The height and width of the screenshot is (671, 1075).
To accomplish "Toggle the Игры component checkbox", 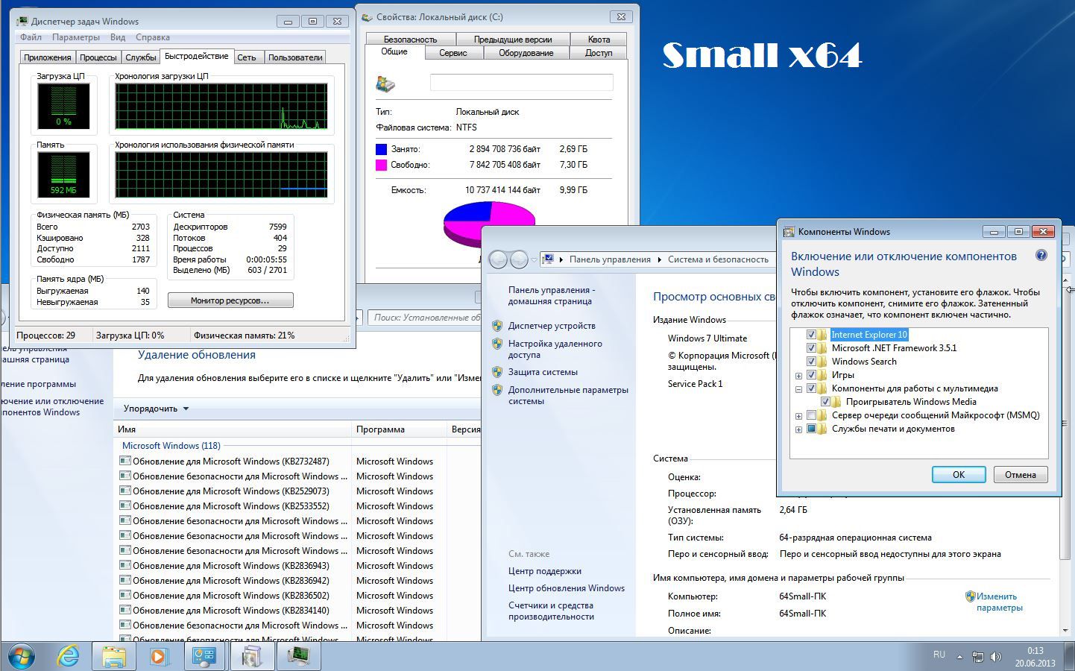I will tap(811, 375).
